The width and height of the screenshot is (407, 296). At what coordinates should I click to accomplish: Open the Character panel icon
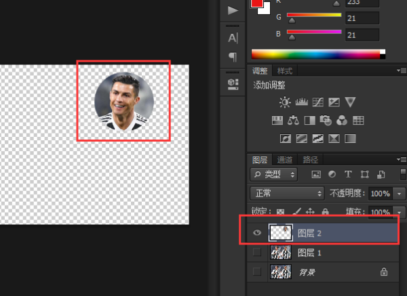(x=233, y=37)
